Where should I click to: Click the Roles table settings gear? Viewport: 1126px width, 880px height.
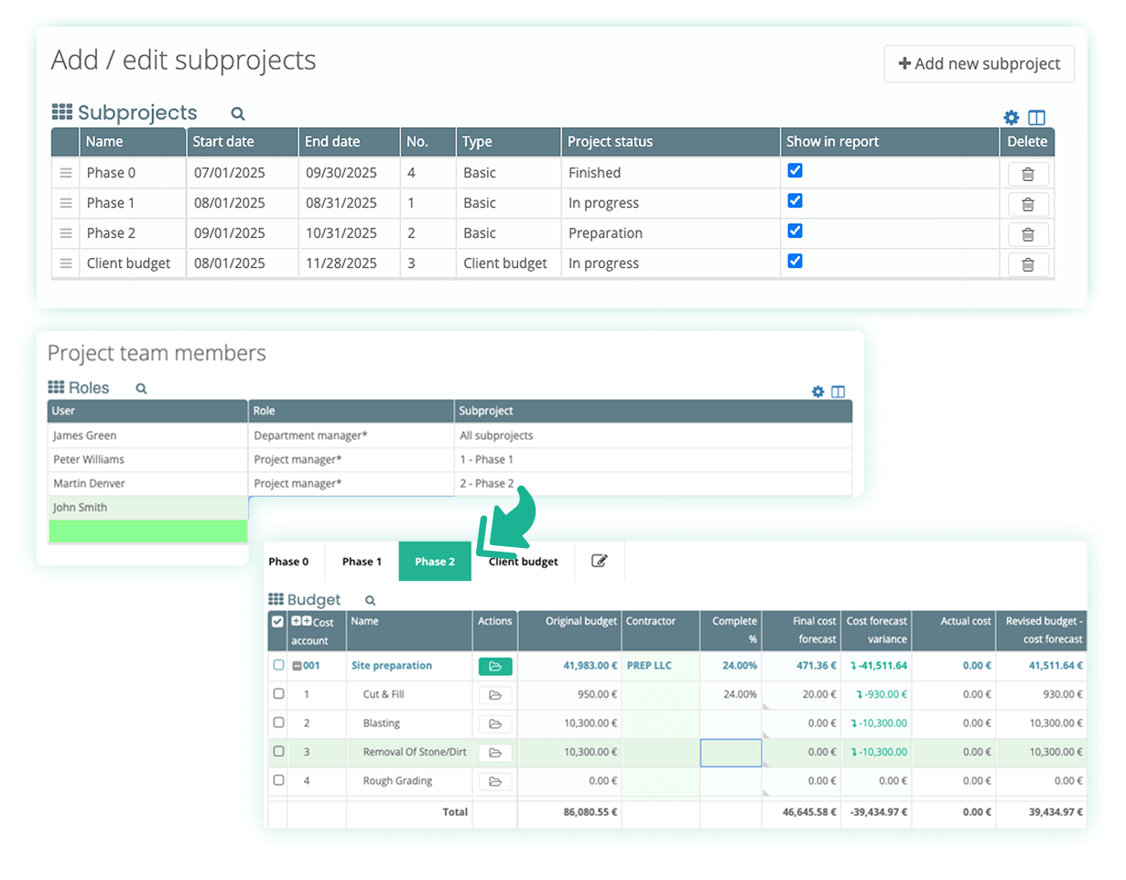click(x=818, y=392)
